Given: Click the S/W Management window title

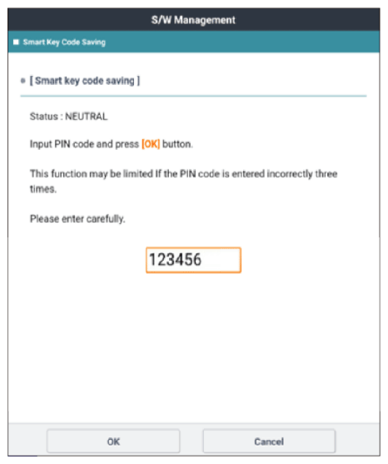Looking at the screenshot, I should pyautogui.click(x=193, y=20).
